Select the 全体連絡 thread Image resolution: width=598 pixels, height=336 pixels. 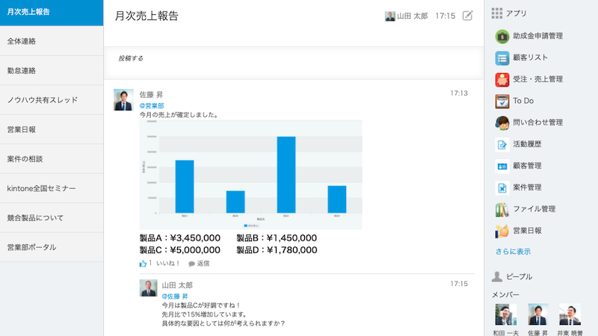click(52, 41)
